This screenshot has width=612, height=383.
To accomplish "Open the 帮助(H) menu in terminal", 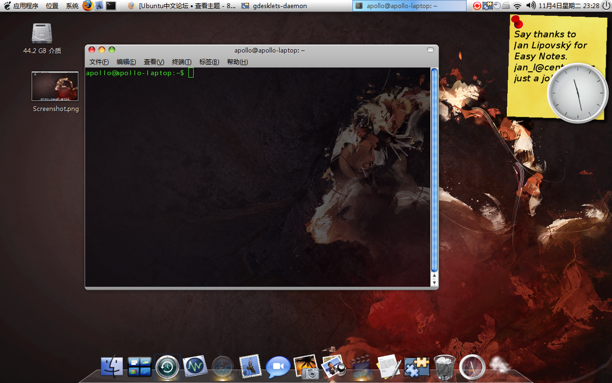I will (x=237, y=62).
